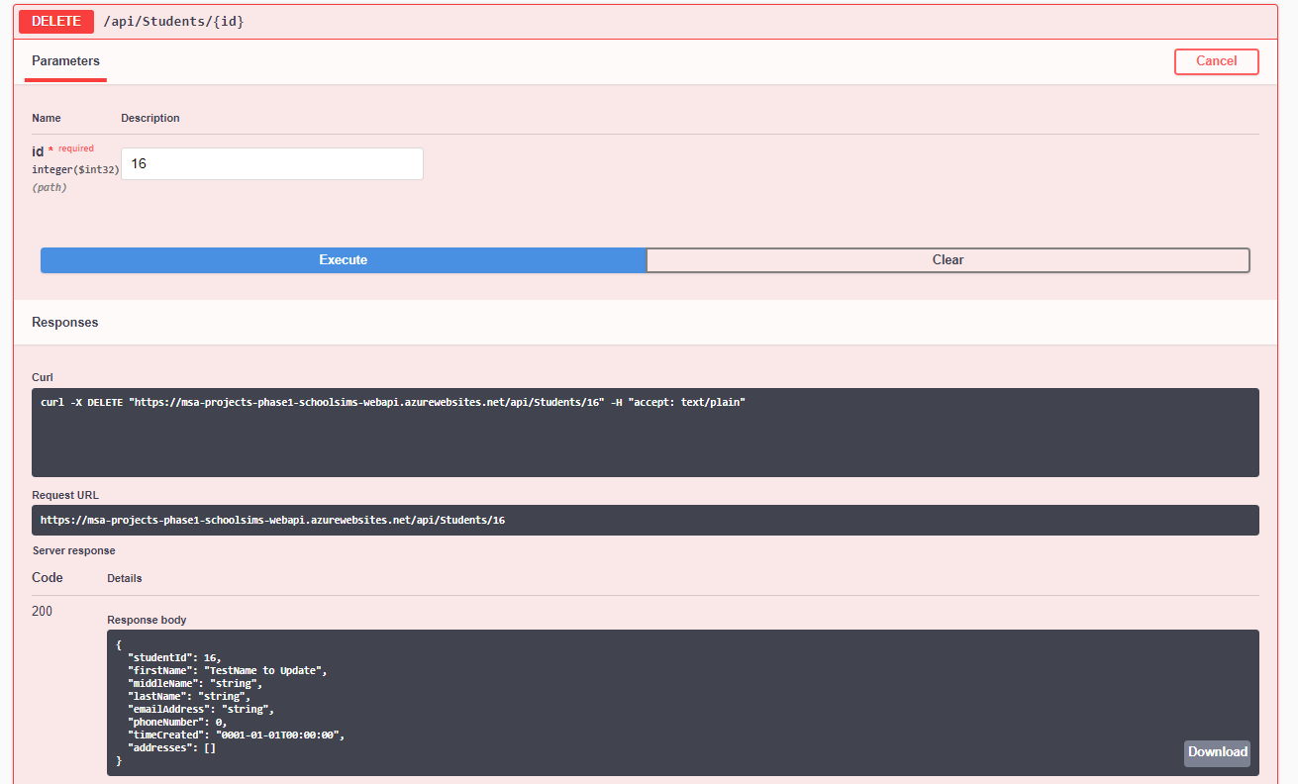The image size is (1298, 784).
Task: Click the id input field containing 16
Action: (x=272, y=164)
